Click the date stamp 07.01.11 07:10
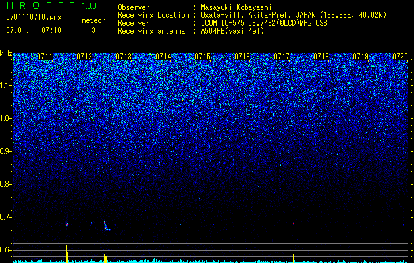 (34, 30)
